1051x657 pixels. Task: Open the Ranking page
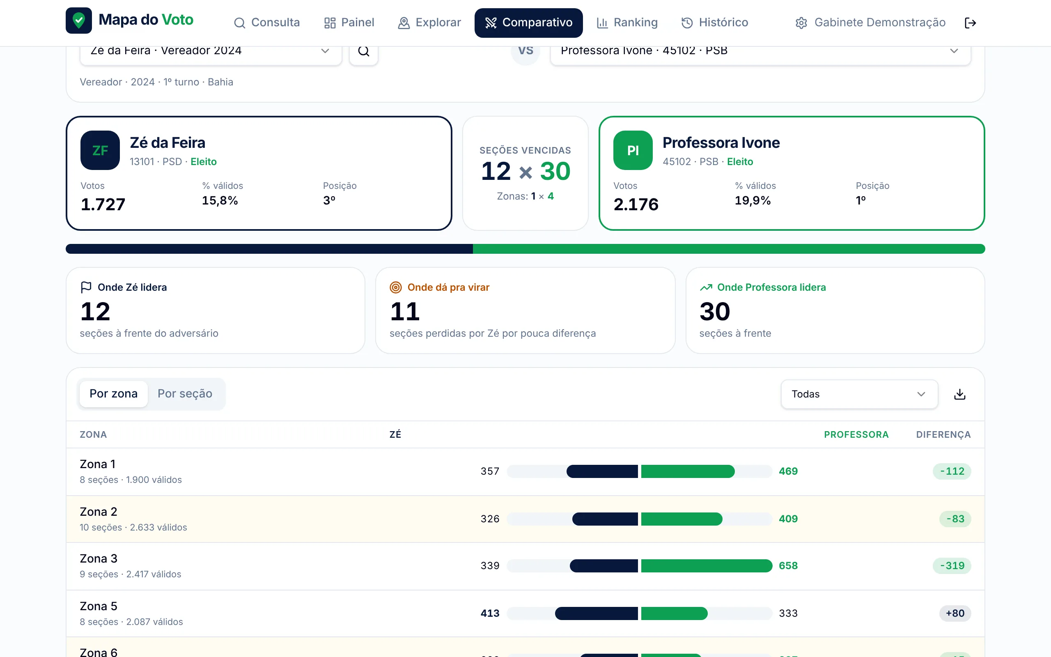[x=627, y=23]
